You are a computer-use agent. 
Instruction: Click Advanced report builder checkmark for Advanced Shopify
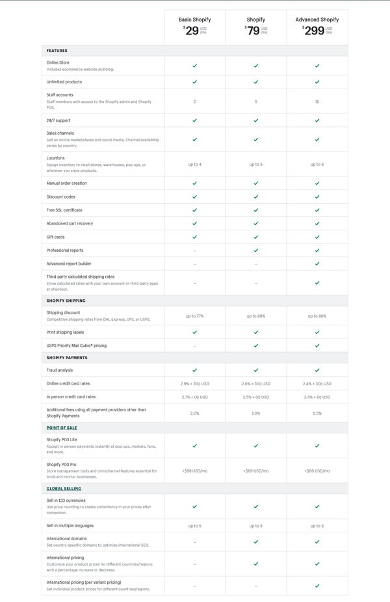[x=317, y=264]
